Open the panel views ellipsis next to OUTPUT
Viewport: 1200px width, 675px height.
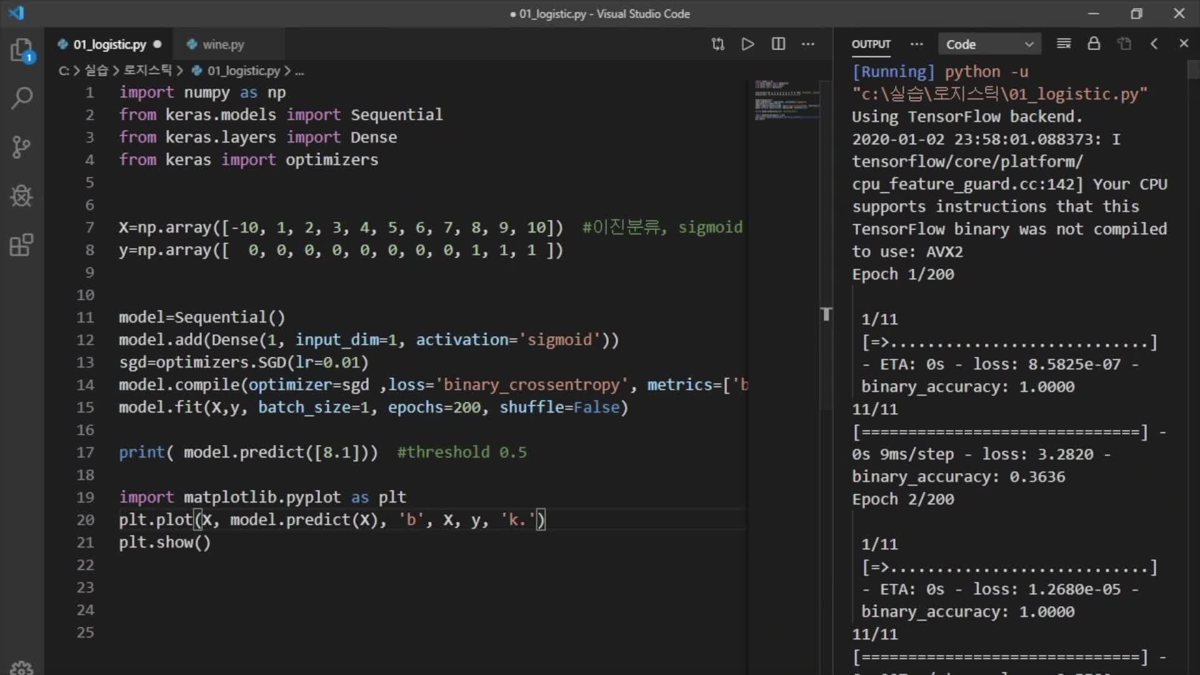tap(916, 44)
